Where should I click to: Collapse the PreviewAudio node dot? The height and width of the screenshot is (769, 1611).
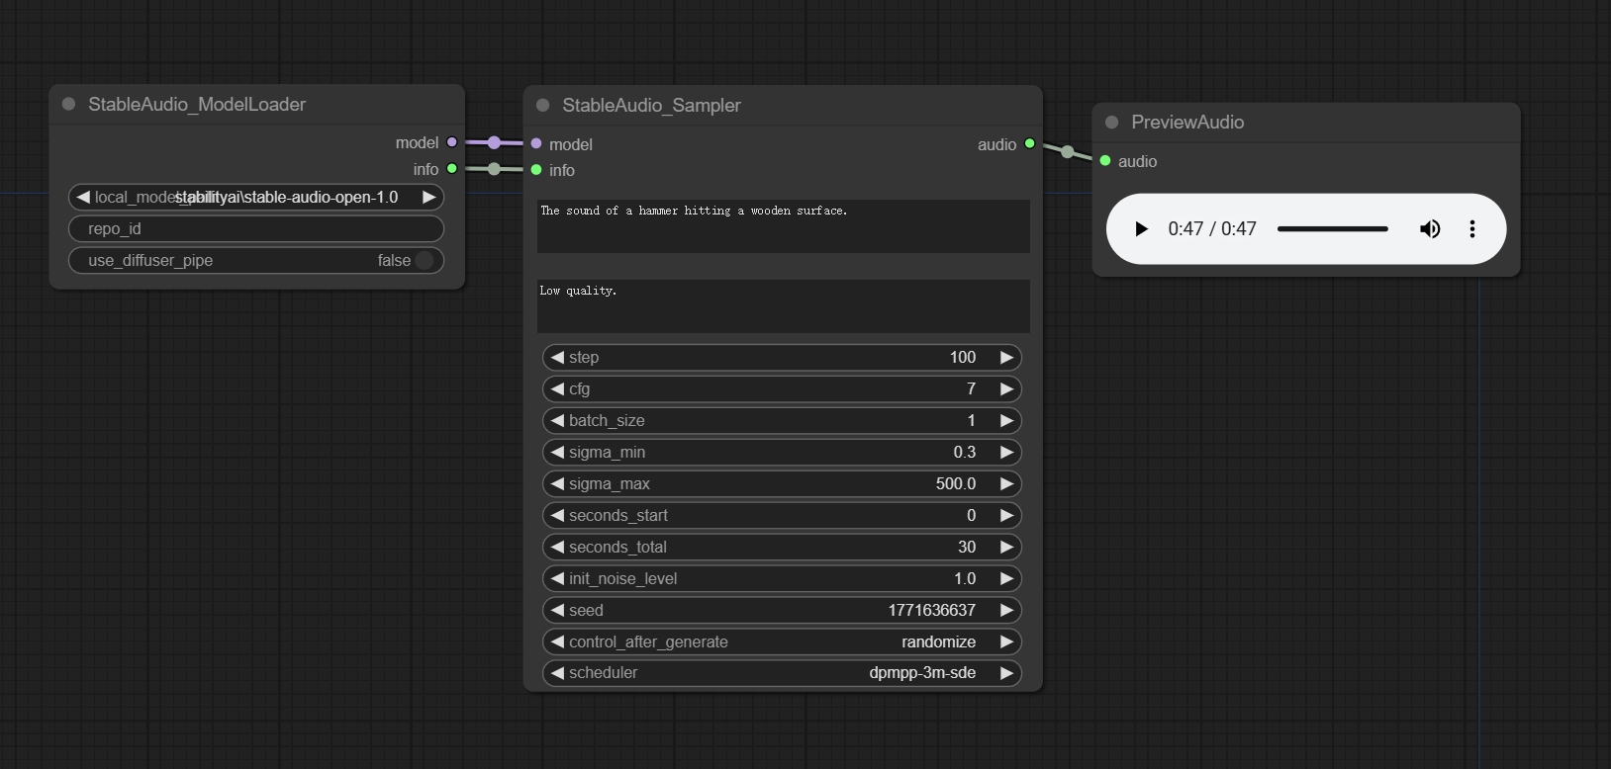click(x=1112, y=122)
